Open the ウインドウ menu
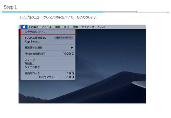Screen dimensions: 171x118 88,27
